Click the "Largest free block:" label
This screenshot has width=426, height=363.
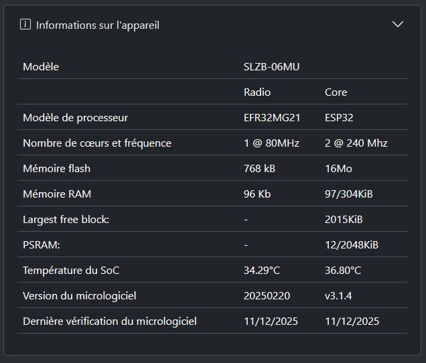click(x=66, y=220)
